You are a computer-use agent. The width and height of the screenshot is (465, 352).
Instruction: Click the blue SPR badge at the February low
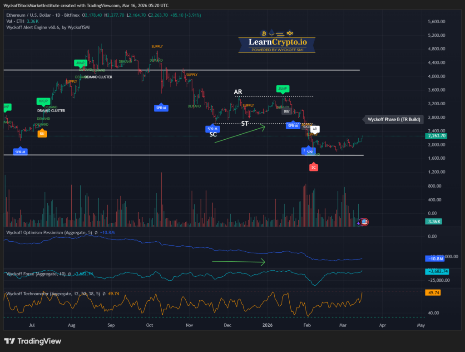(x=308, y=152)
